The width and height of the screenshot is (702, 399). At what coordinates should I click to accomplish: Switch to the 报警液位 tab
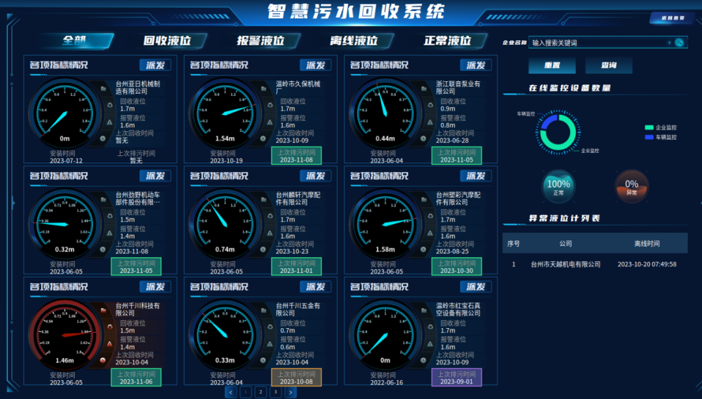click(261, 41)
